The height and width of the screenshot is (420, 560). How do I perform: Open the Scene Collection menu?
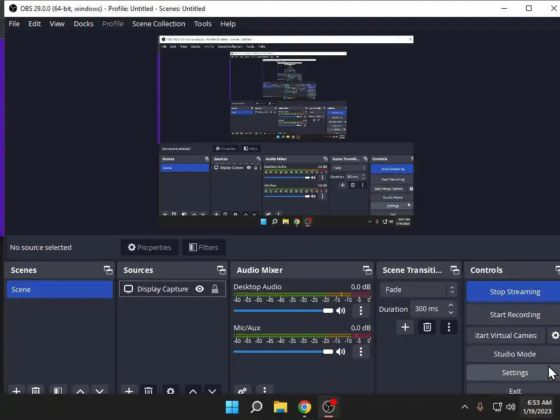(x=159, y=24)
